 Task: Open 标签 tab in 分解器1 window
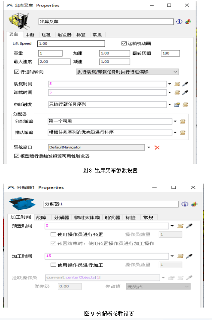coord(130,217)
